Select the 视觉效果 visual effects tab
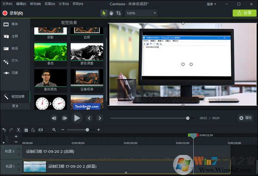The height and width of the screenshot is (176, 258). tap(15, 97)
